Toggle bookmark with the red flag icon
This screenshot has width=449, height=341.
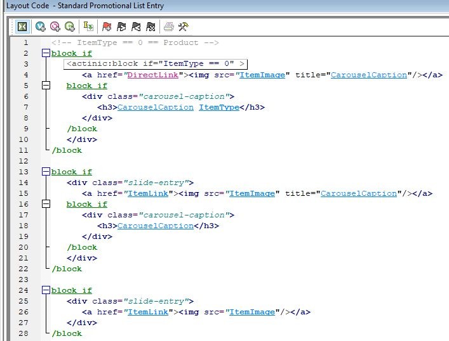[x=107, y=27]
